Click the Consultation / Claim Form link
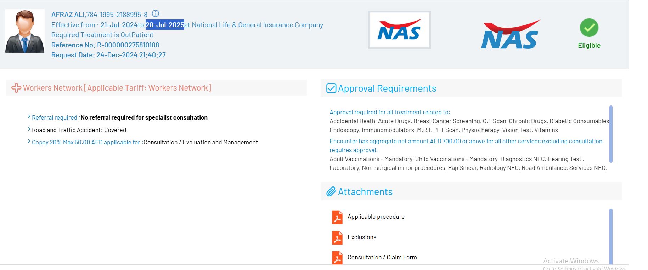Viewport: 648px width, 270px height. pyautogui.click(x=382, y=257)
